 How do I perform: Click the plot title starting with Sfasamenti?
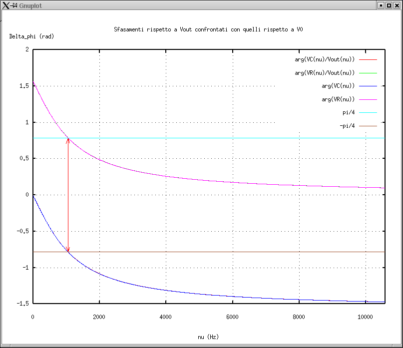(x=208, y=30)
